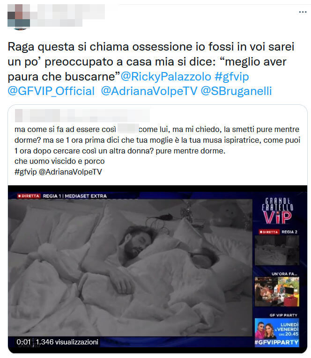Viewport: 311px width, 358px height.
Task: Click the #GFVIPPARTY banner text
Action: click(x=277, y=343)
